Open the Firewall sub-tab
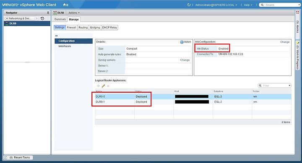Screen dimensions: 302x163 [71, 28]
